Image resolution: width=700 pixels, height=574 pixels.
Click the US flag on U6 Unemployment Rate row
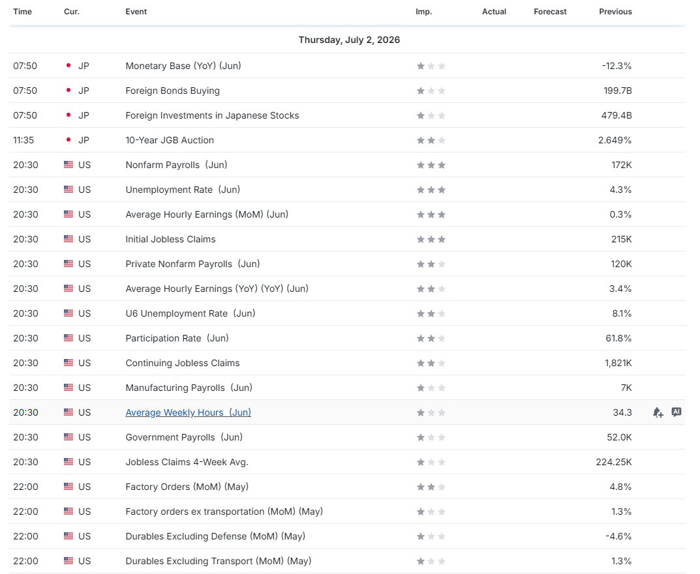68,313
